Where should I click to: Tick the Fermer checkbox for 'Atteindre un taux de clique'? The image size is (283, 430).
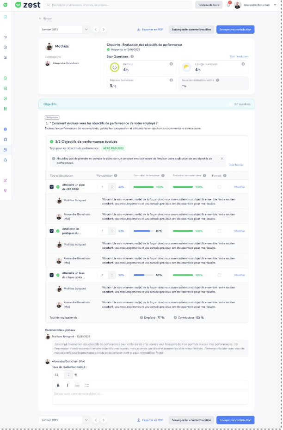tap(220, 275)
